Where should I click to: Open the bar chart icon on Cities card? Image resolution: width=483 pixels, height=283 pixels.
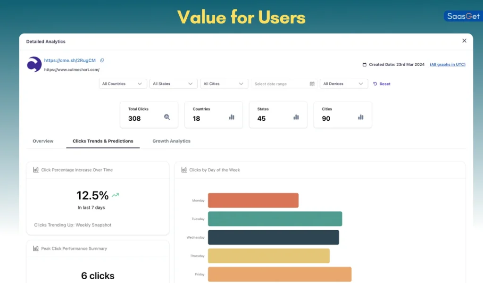coord(361,117)
